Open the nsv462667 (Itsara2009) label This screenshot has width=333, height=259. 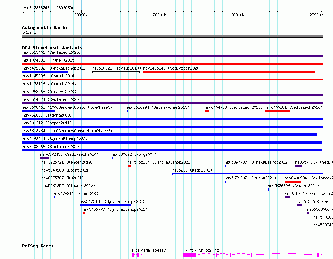pos(47,115)
